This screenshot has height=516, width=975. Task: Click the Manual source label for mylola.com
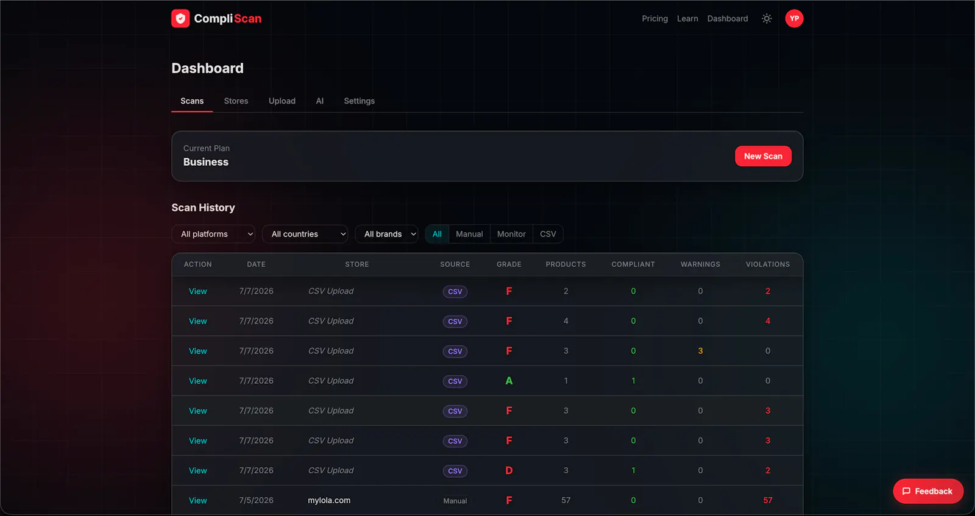pos(455,501)
